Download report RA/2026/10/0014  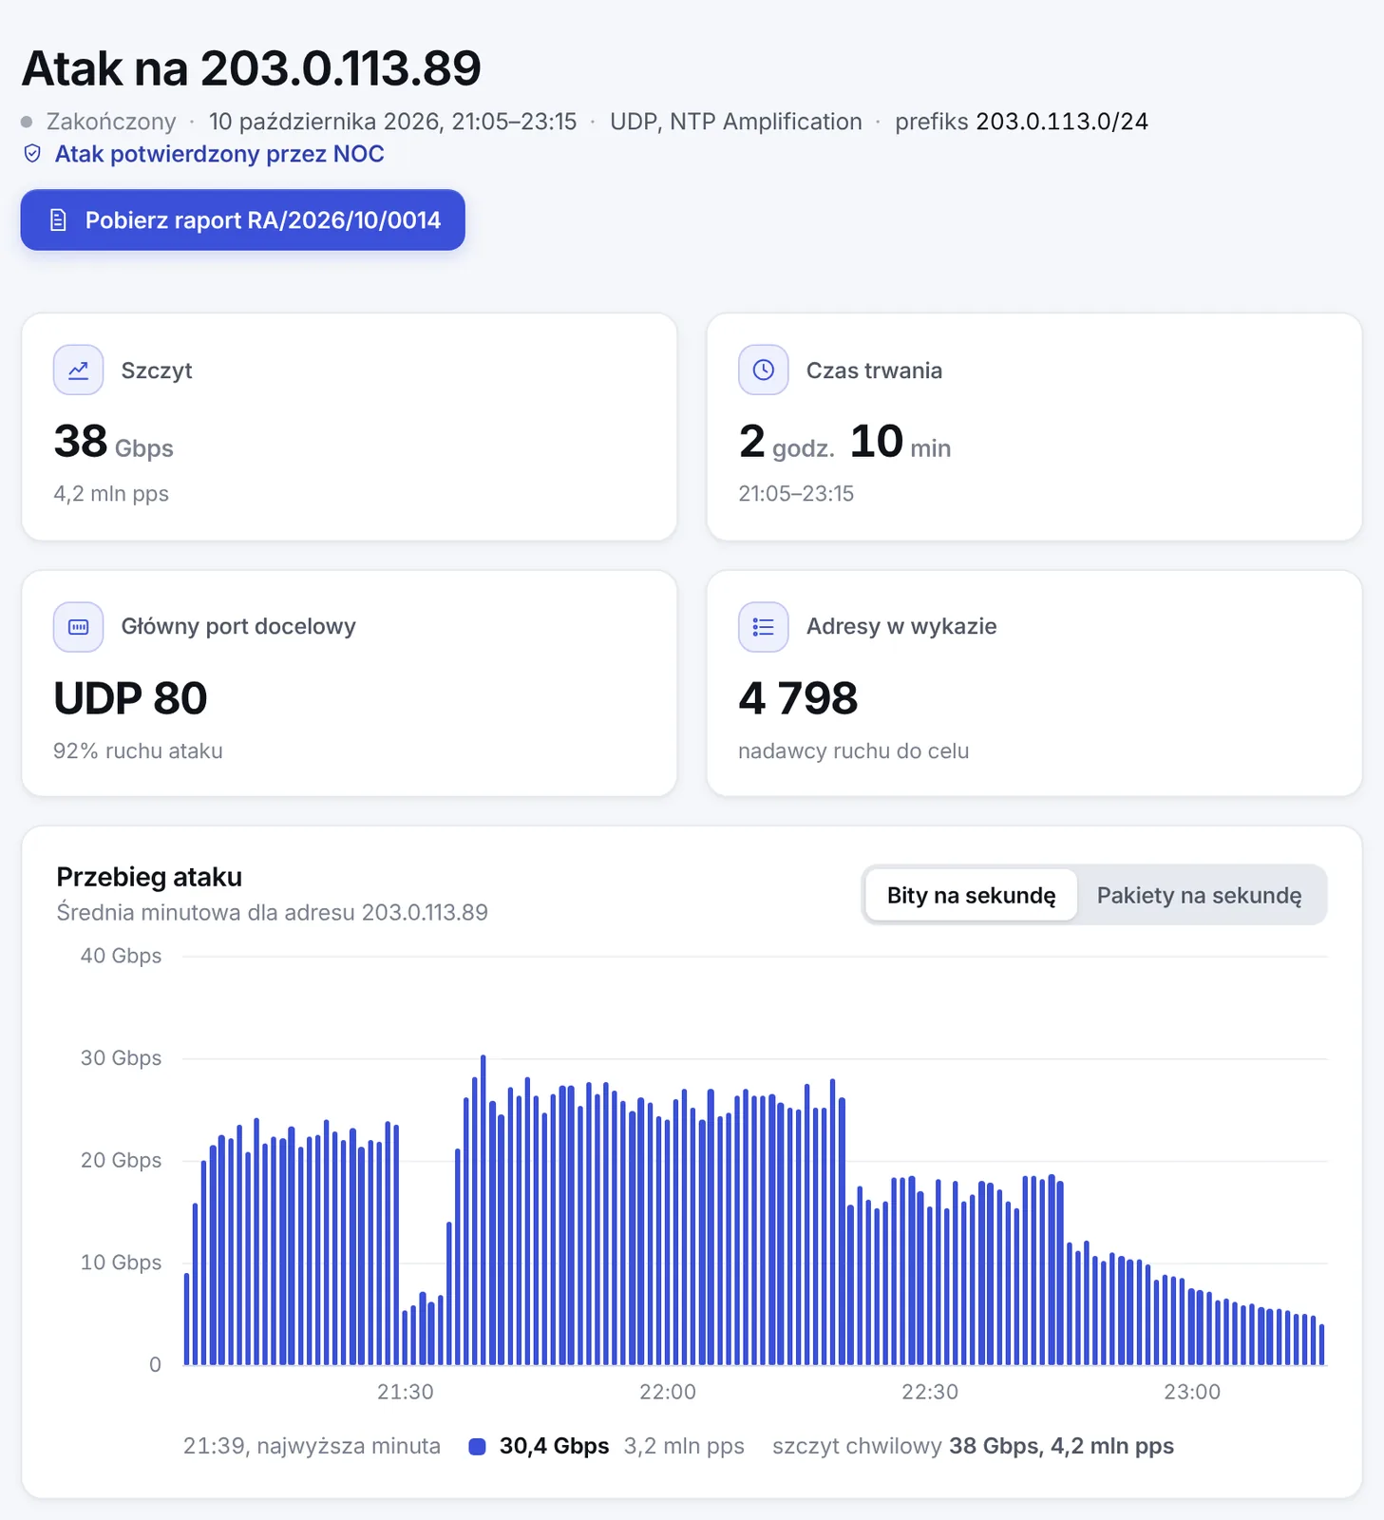pos(243,220)
